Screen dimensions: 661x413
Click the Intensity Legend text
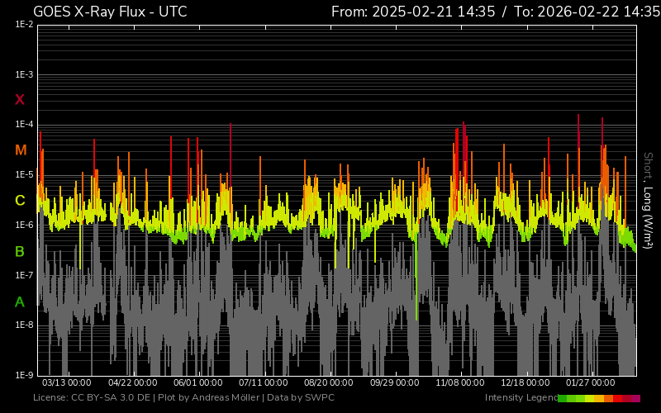click(520, 398)
